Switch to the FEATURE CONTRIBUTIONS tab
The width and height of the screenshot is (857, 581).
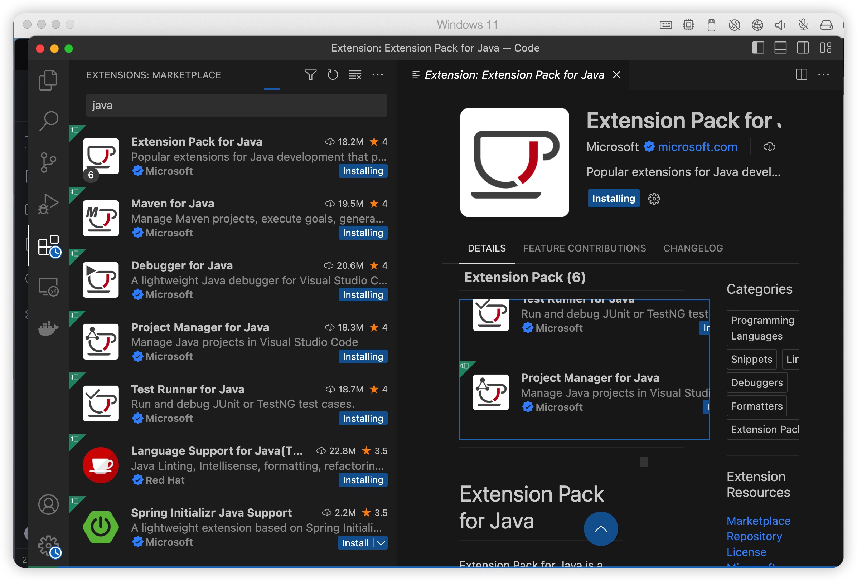(x=585, y=248)
